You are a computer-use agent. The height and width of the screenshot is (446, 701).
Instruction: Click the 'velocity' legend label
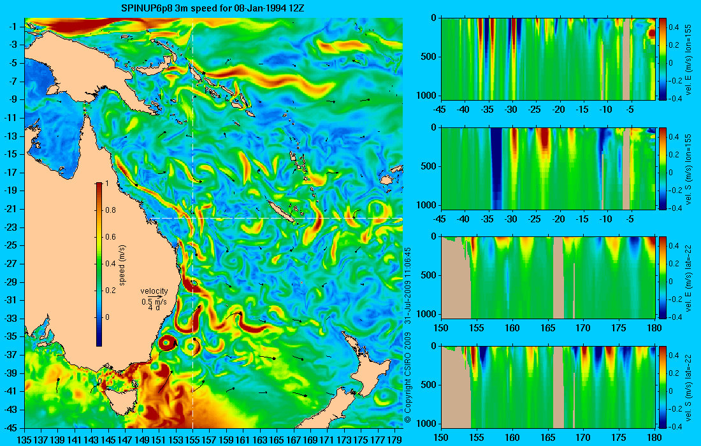154,291
